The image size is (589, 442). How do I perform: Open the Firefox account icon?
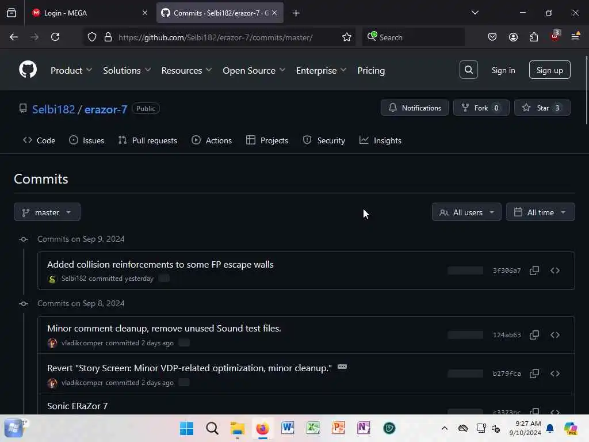click(513, 37)
